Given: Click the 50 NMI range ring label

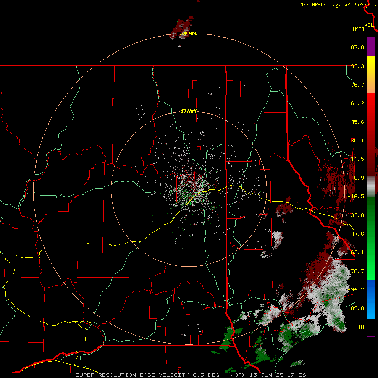Looking at the screenshot, I should click(189, 111).
